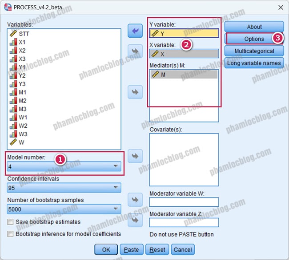Click the Moderator variable W field
Viewport: 289px width, 260px height.
tap(184, 202)
